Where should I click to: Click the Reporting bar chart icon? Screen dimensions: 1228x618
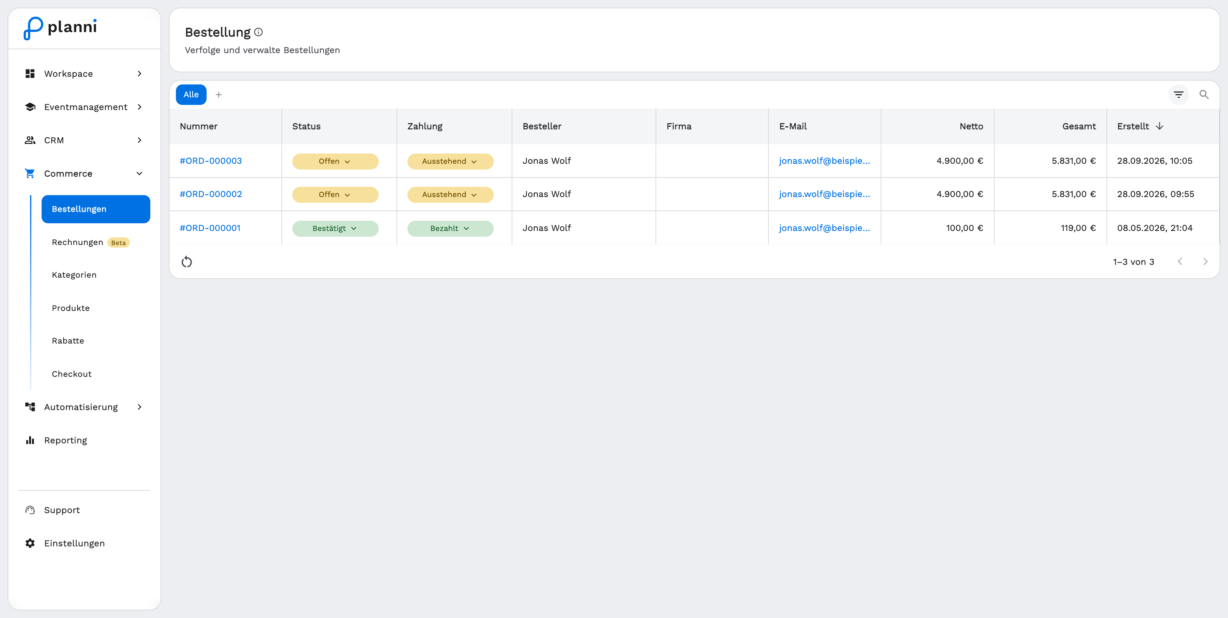(x=30, y=440)
